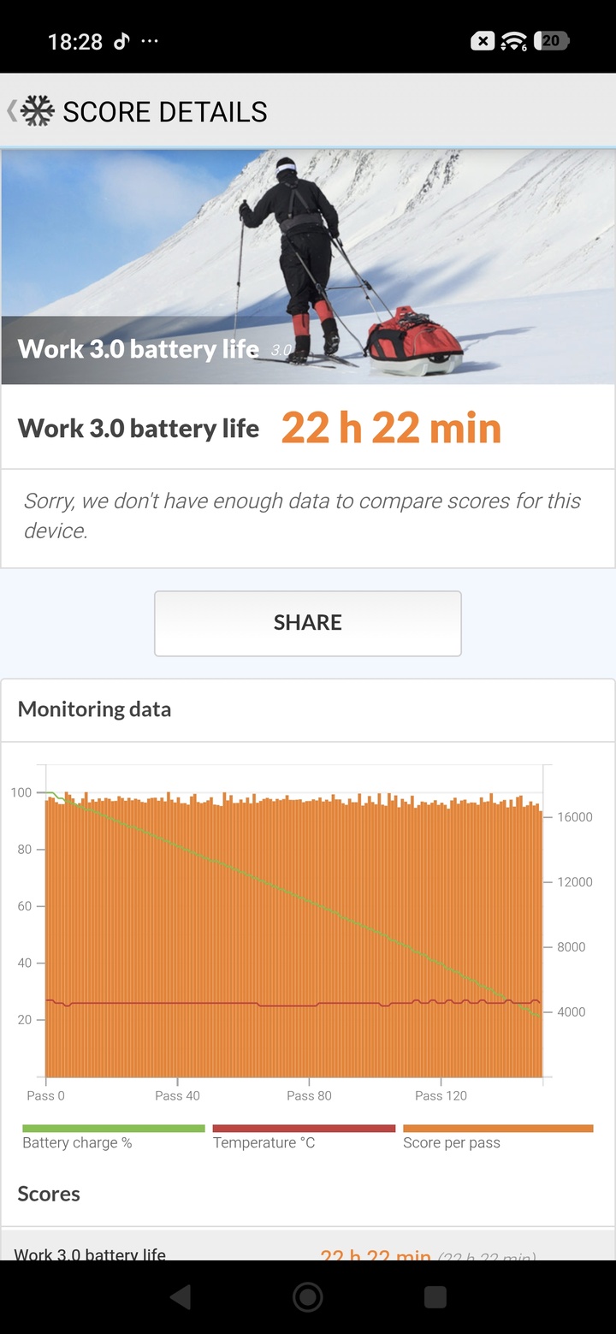Viewport: 616px width, 1334px height.
Task: Tap the three-dots notification overflow icon
Action: pyautogui.click(x=149, y=41)
